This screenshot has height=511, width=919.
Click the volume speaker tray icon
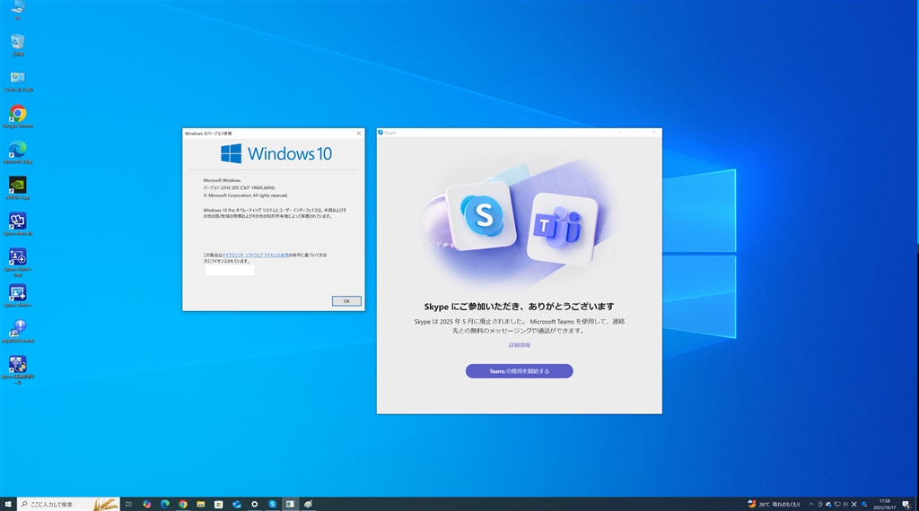coord(845,504)
